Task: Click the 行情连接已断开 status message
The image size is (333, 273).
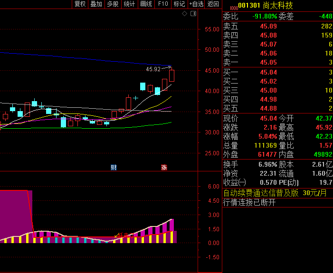Action: (249, 203)
